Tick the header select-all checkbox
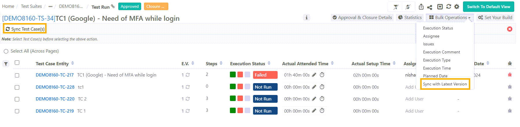Viewport: 520px width, 127px height. [x=17, y=63]
